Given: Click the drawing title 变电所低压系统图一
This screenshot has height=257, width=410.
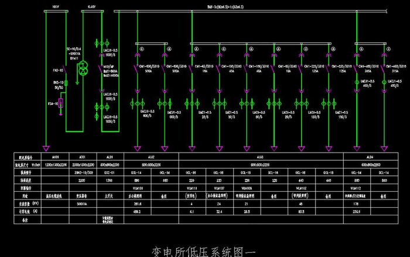Looking at the screenshot, I should tap(203, 252).
